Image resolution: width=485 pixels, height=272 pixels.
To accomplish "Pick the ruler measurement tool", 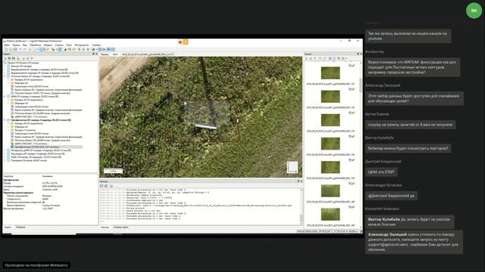I will (x=48, y=49).
